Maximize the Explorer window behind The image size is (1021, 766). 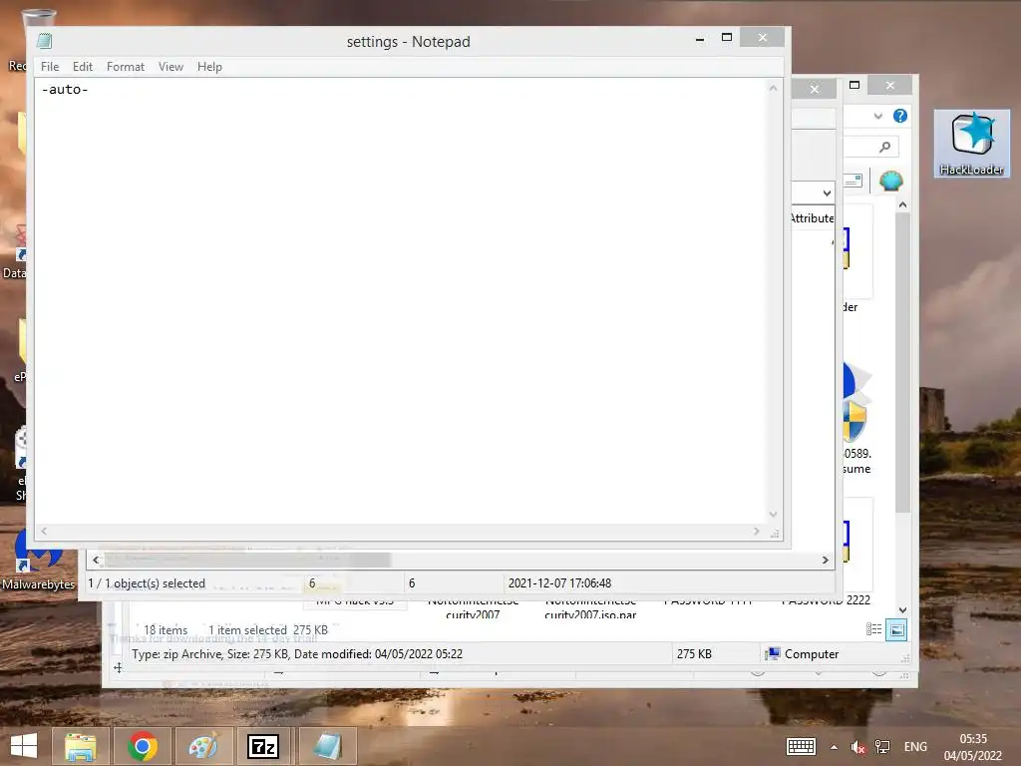point(854,85)
